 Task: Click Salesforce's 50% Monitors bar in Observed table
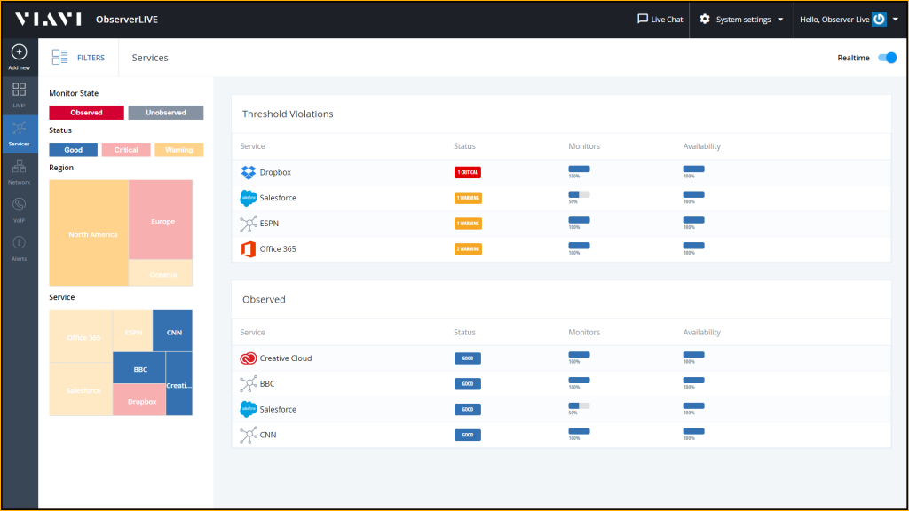[x=579, y=406]
